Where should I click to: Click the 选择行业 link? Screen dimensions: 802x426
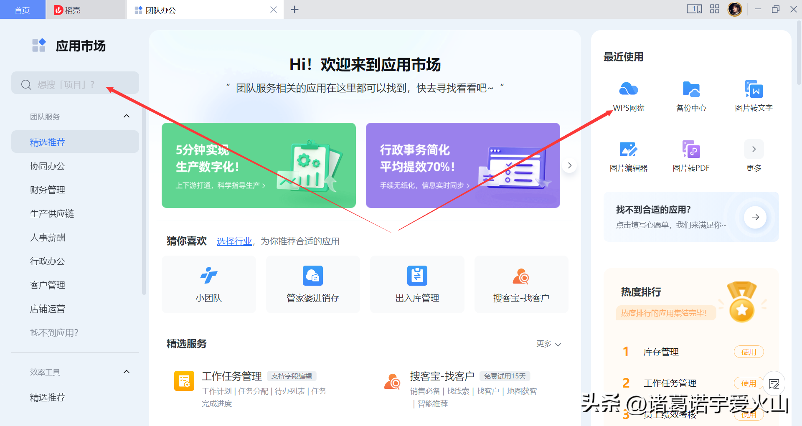point(234,241)
